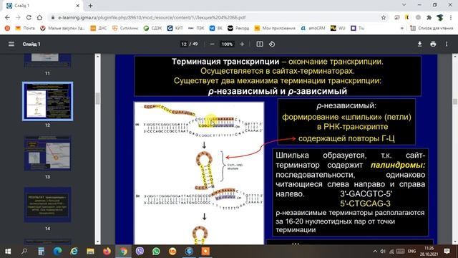
Task: Bookmark this page with the star icon
Action: [x=384, y=17]
